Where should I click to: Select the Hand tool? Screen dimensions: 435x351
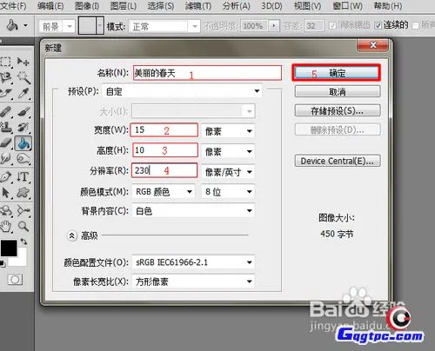coord(6,227)
